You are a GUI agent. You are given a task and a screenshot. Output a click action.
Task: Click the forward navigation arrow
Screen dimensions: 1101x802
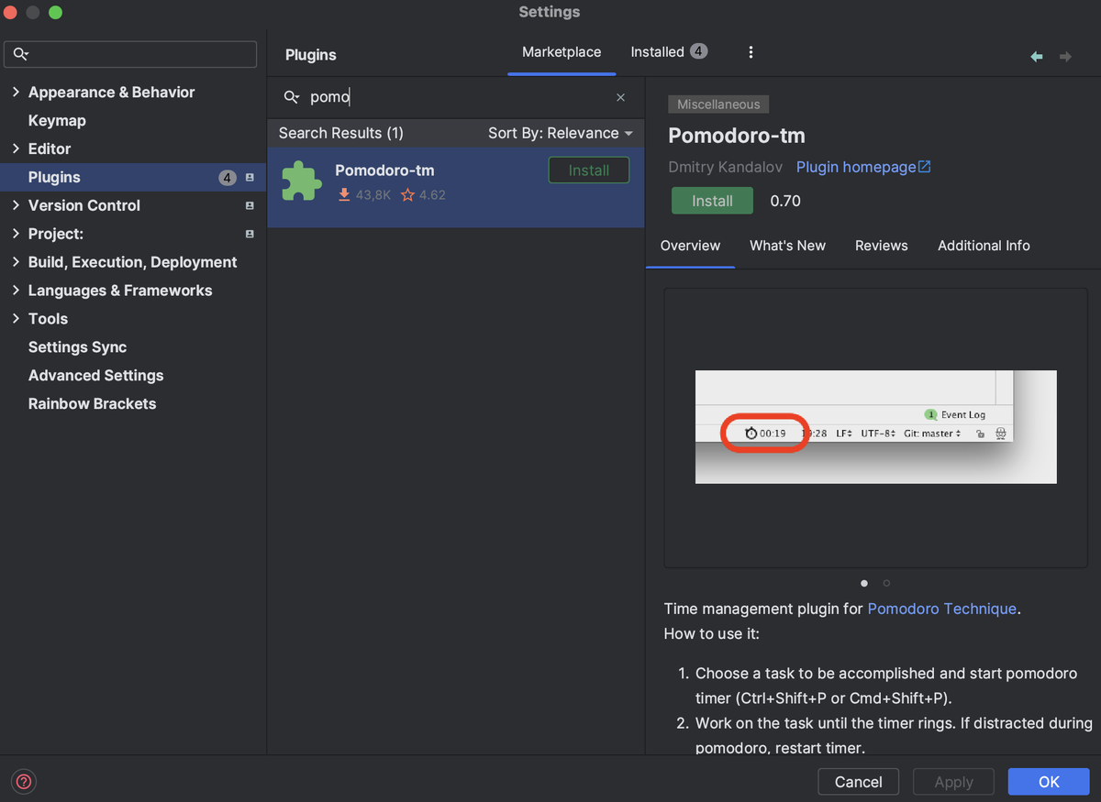pyautogui.click(x=1065, y=57)
